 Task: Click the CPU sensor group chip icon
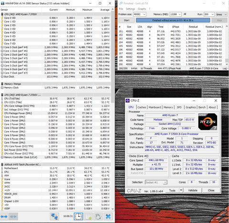[x=2, y=14]
